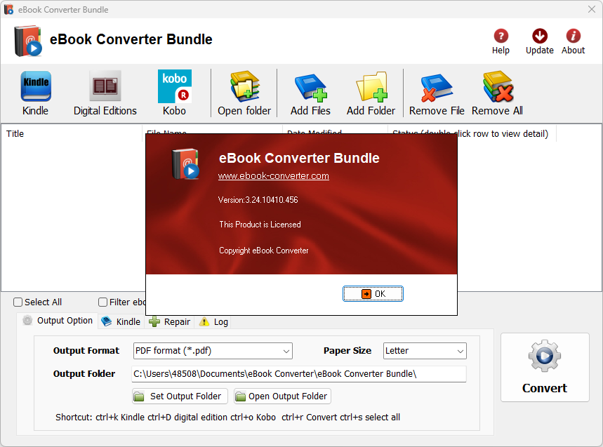Open the Kindle import icon
603x447 pixels.
click(x=35, y=93)
